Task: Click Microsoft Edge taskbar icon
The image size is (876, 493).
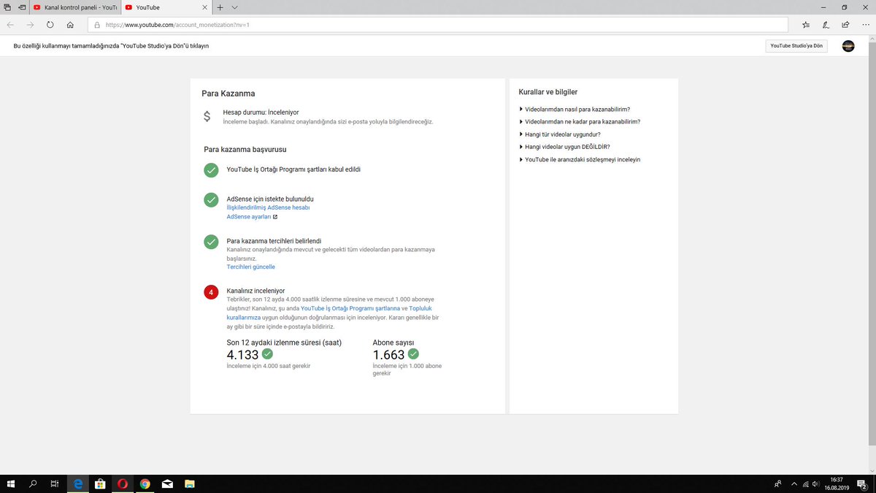Action: [x=78, y=484]
